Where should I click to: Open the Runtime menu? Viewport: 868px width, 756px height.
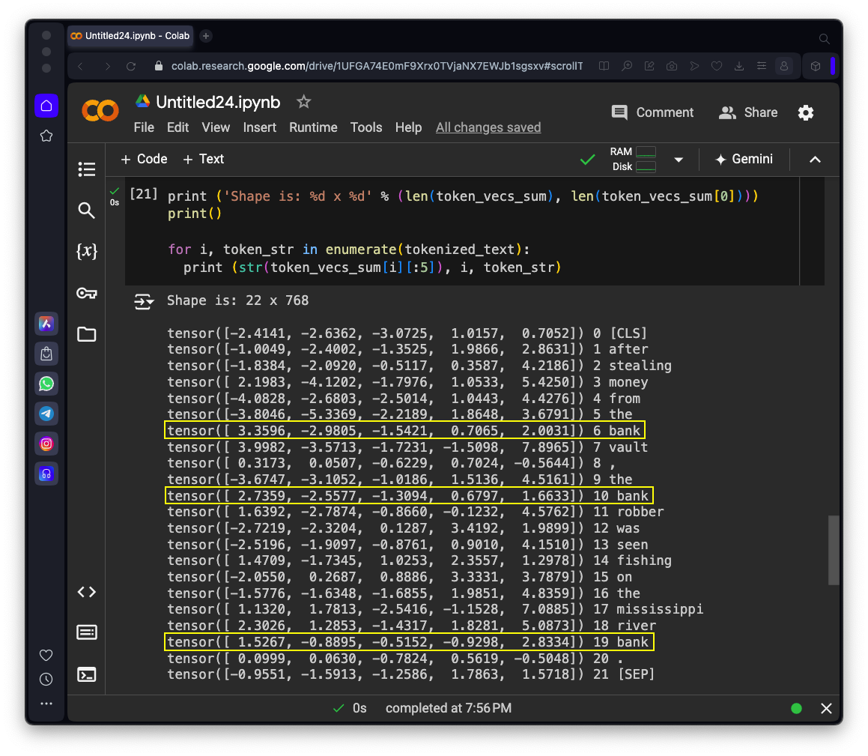coord(313,127)
